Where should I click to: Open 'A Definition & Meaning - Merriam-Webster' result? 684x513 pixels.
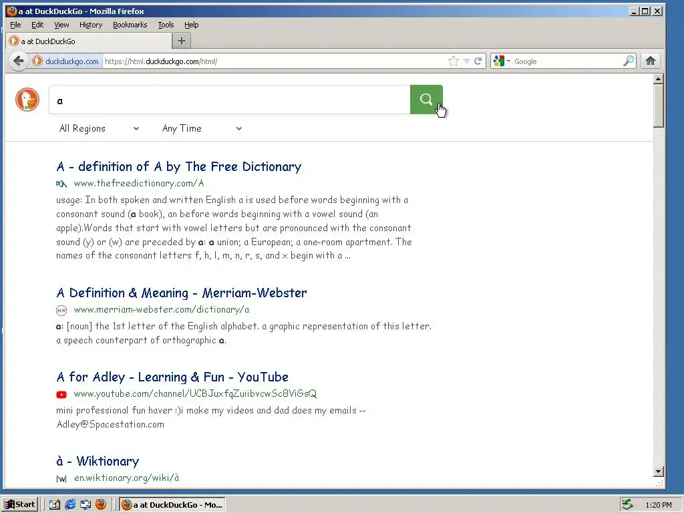tap(182, 293)
